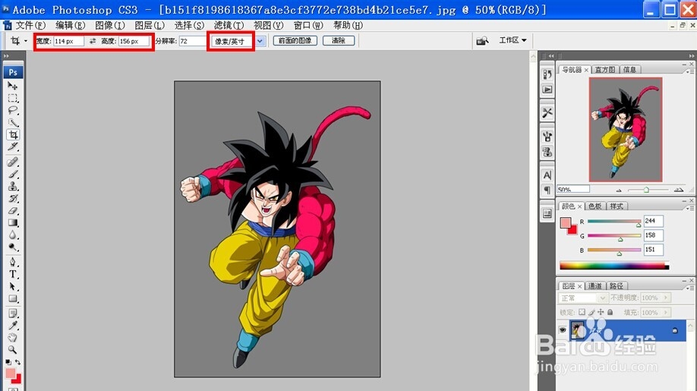Open the Color panel options menu
The image size is (697, 391).
pos(691,207)
